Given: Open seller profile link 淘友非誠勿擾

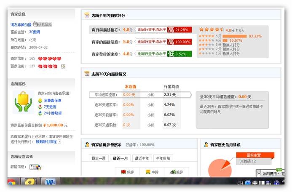Looking at the screenshot, I should point(21,24).
